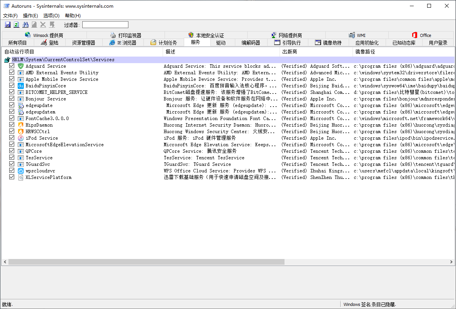Uncheck the QPCore checkbox
456x309 pixels.
[x=12, y=151]
